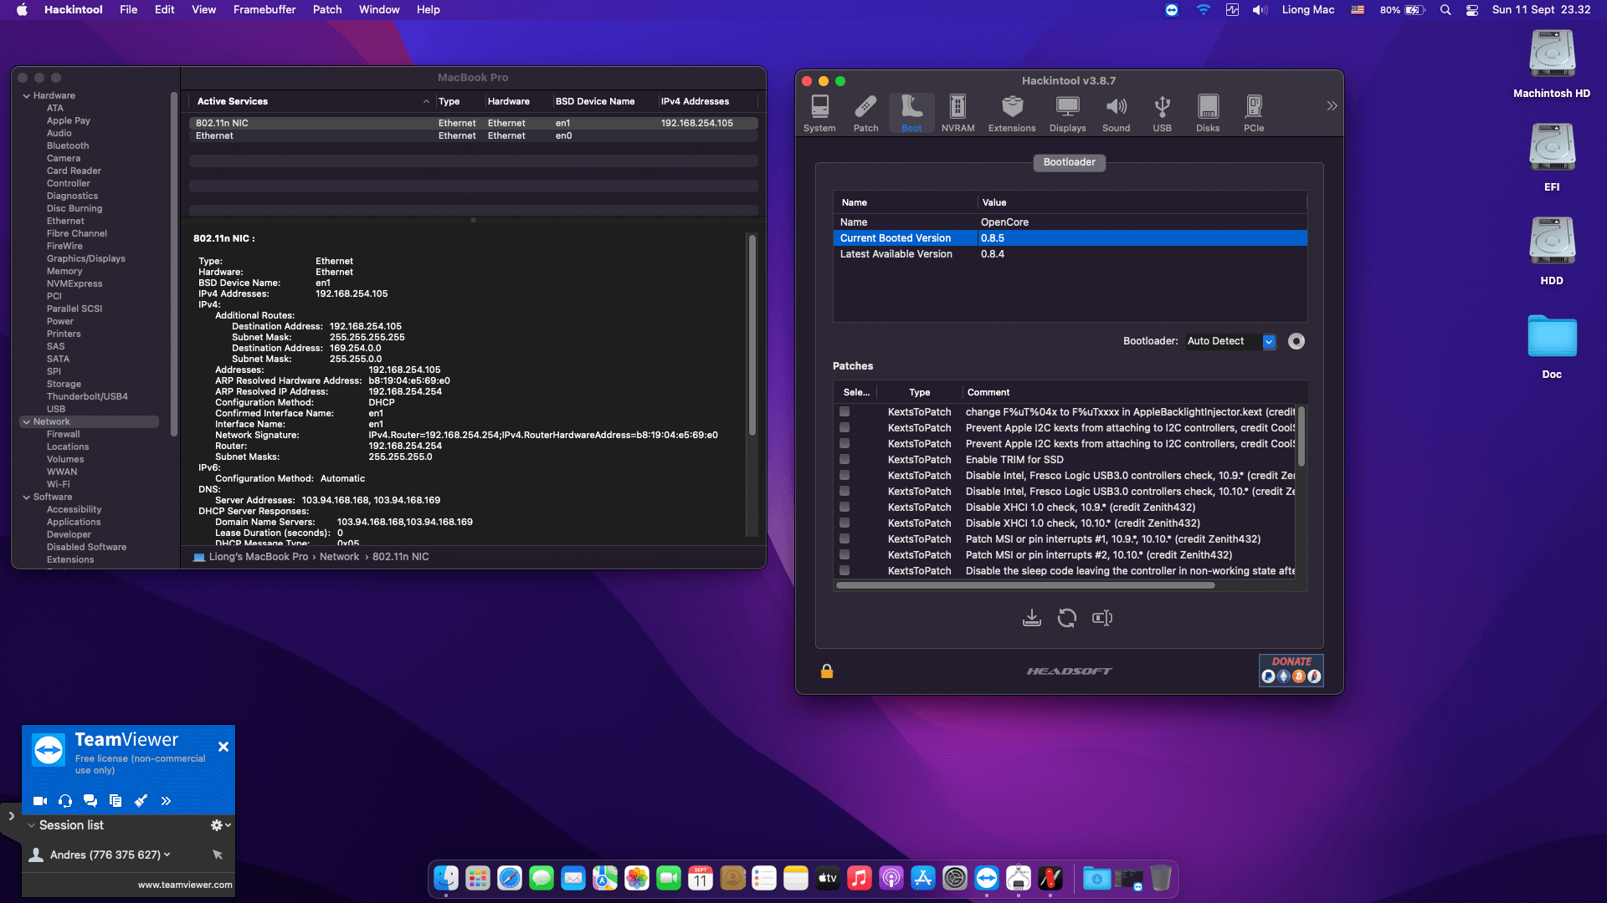Collapse the Software tree section
This screenshot has height=903, width=1607.
[x=27, y=497]
